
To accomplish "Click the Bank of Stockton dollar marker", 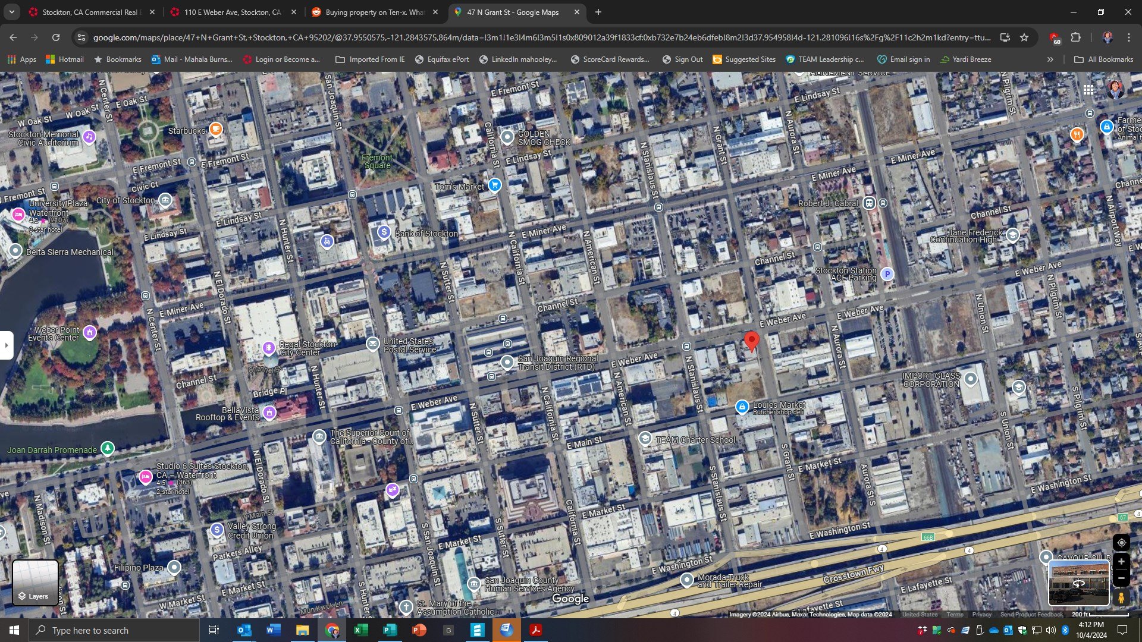I will [384, 232].
